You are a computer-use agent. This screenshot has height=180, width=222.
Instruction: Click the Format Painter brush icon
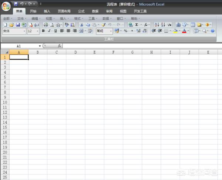[x=104, y=25]
